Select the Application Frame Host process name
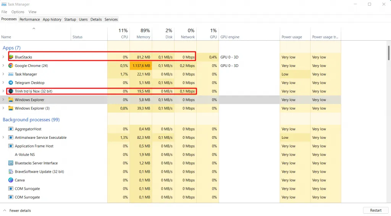Image resolution: width=391 pixels, height=216 pixels. pyautogui.click(x=34, y=146)
